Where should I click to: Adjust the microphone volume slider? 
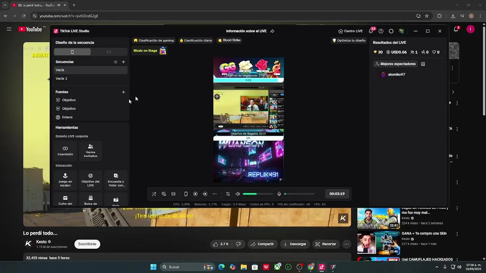click(299, 194)
